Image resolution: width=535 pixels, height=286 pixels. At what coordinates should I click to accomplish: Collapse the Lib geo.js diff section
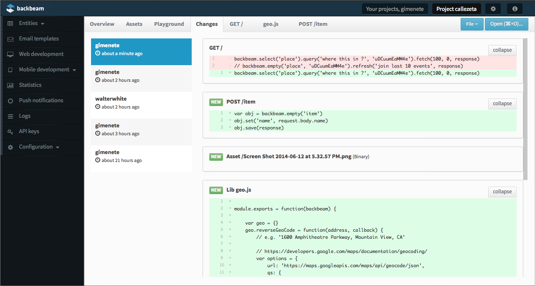(502, 192)
